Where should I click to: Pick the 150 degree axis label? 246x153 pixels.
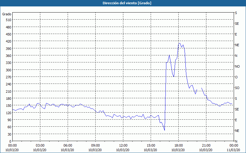[x=9, y=106]
